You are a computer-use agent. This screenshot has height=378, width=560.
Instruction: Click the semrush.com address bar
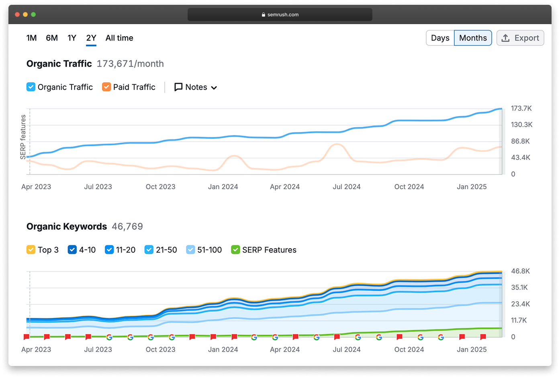pyautogui.click(x=280, y=15)
